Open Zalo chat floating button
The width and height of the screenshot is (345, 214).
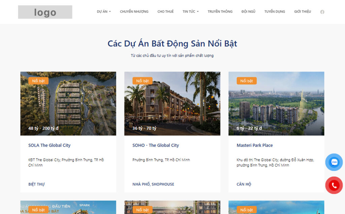[x=334, y=162]
